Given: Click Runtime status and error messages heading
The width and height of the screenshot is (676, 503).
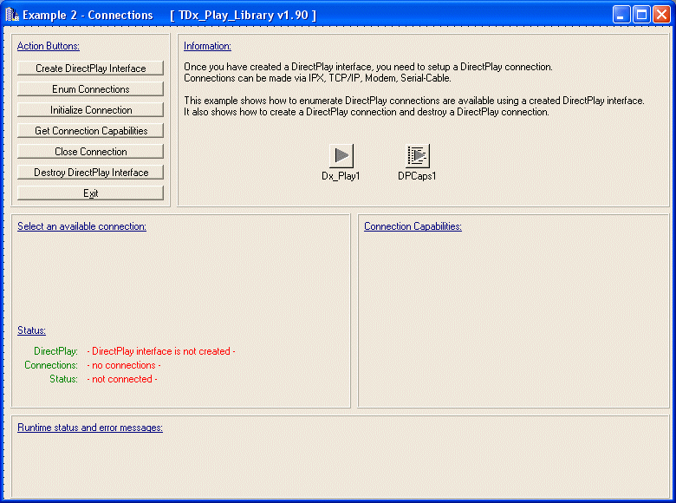Looking at the screenshot, I should coord(90,427).
